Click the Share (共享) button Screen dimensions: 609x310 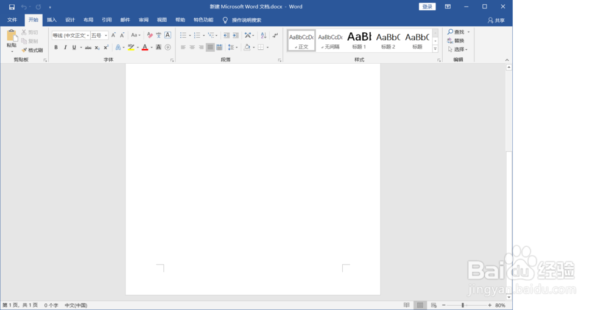pyautogui.click(x=496, y=20)
